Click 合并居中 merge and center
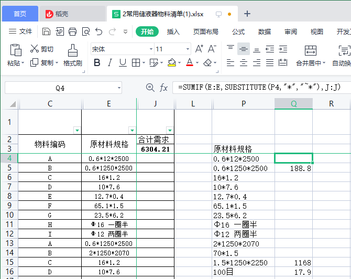This screenshot has height=279, width=351. click(311, 56)
